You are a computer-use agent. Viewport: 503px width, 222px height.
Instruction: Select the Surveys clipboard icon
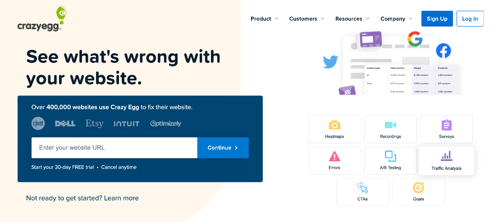click(446, 125)
